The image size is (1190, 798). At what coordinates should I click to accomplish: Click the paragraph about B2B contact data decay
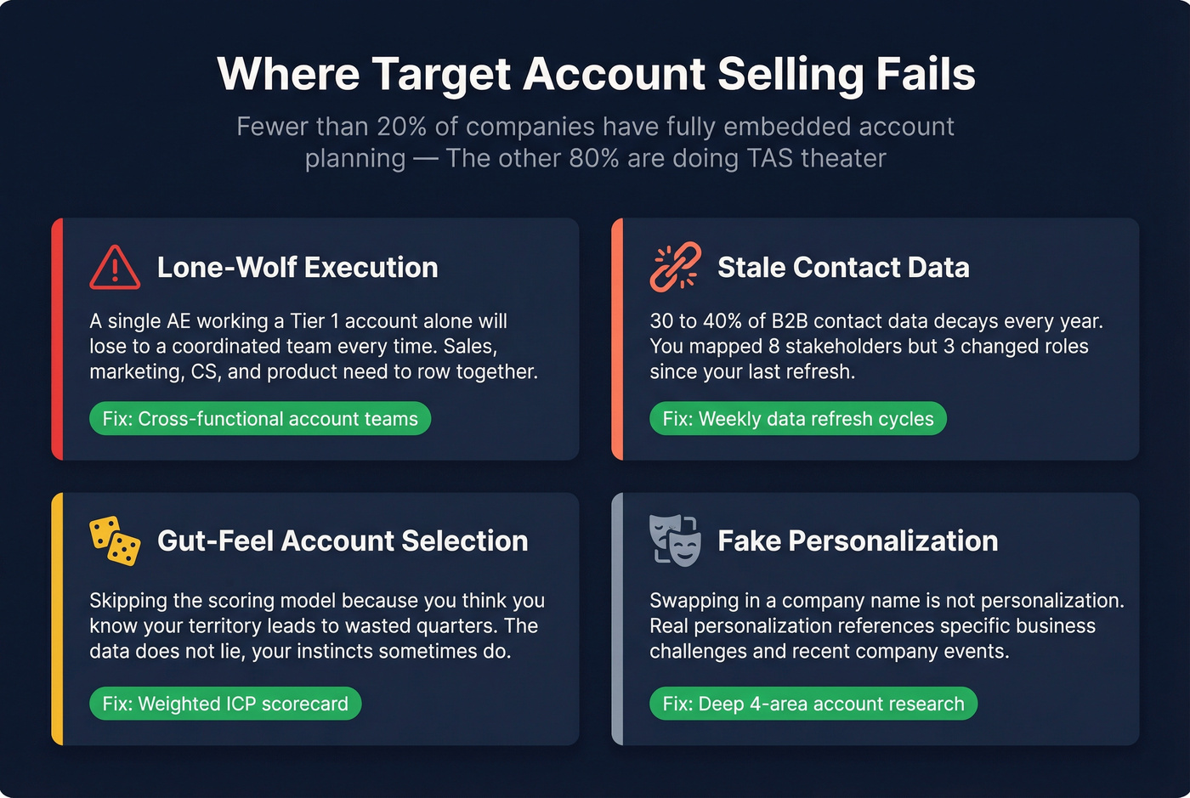(x=875, y=347)
